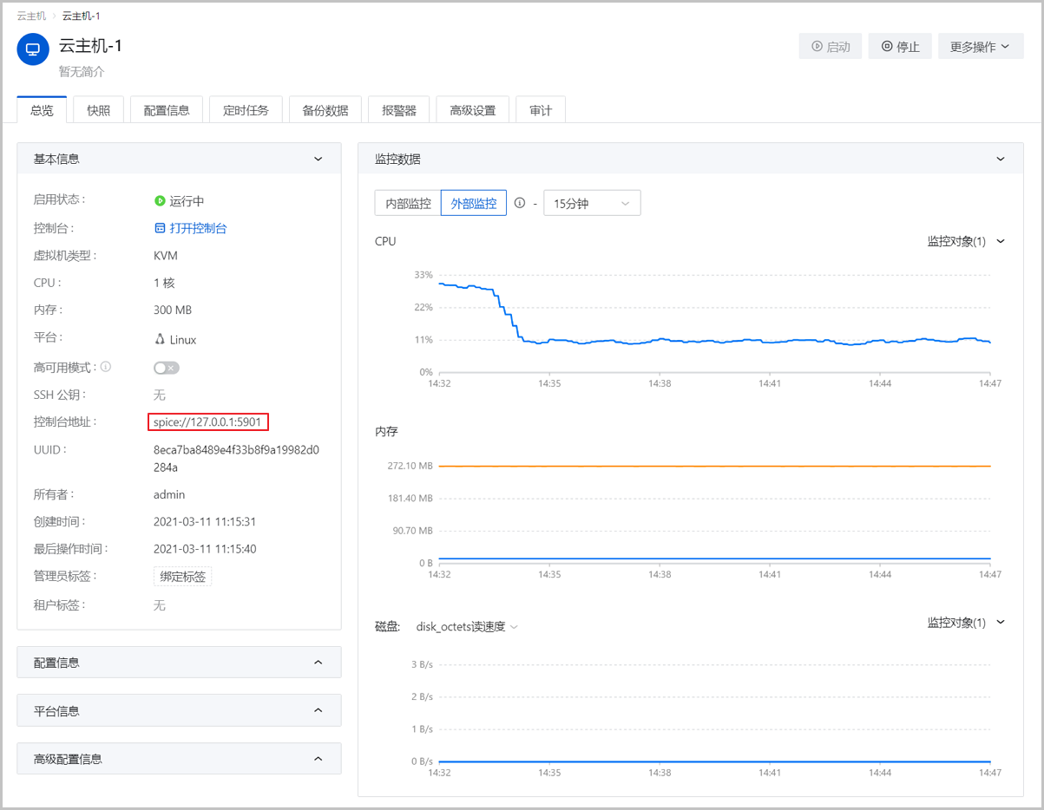Image resolution: width=1044 pixels, height=810 pixels.
Task: Click the blue cloud host monitor icon
Action: point(33,49)
